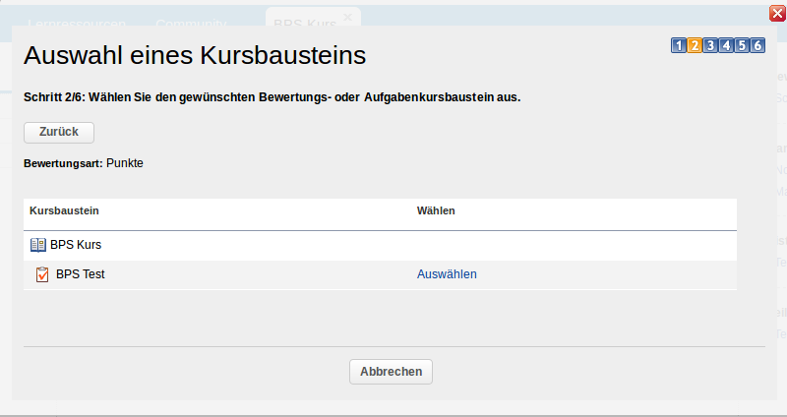Click wizard step 3 indicator
This screenshot has height=417, width=787.
click(x=710, y=45)
